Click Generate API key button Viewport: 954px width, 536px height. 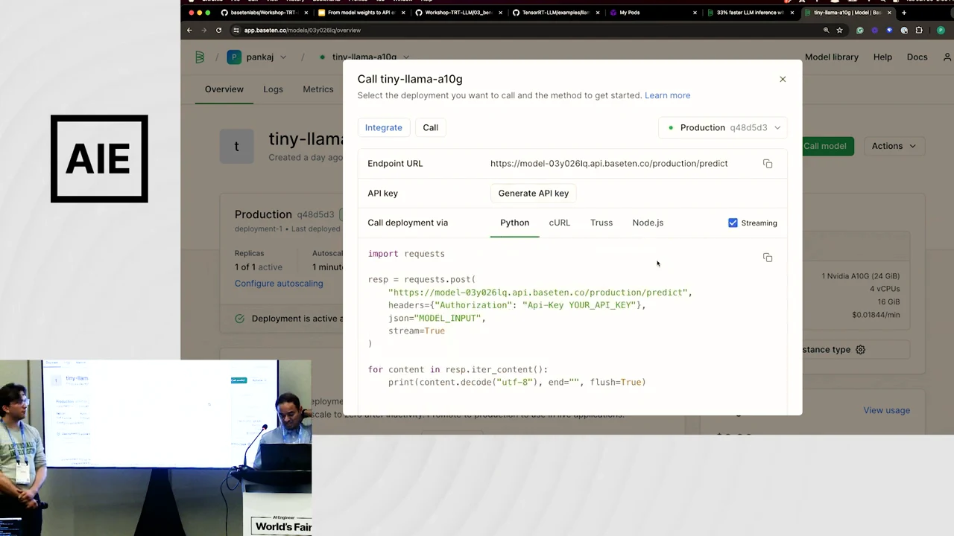pyautogui.click(x=533, y=193)
